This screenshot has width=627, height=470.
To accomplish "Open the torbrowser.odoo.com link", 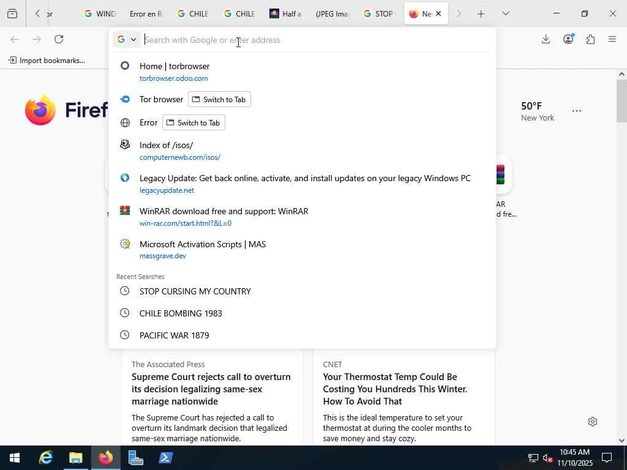I will (173, 78).
